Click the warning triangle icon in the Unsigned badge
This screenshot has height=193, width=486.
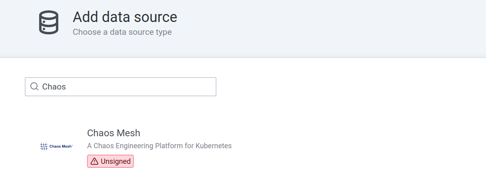point(94,161)
